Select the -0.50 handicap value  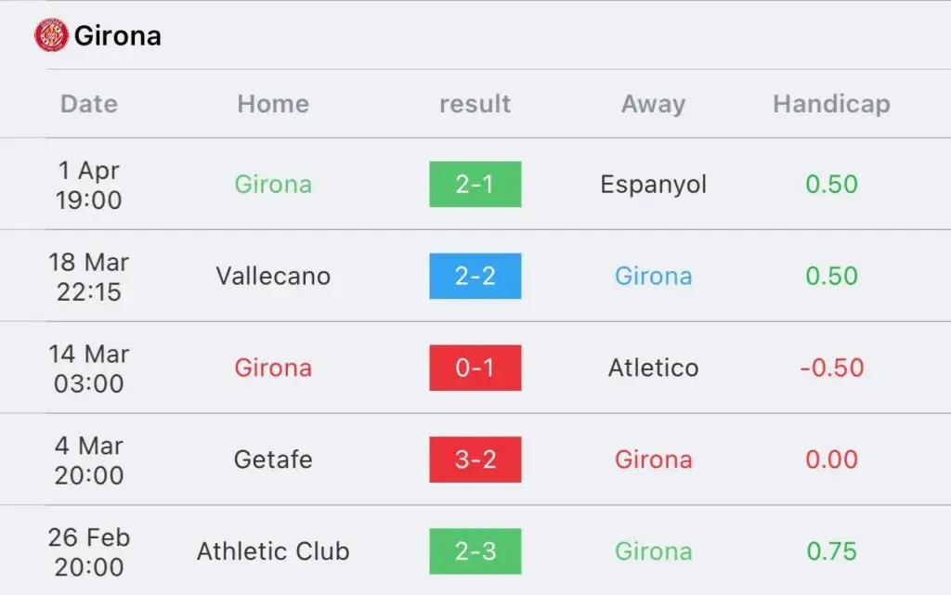pyautogui.click(x=831, y=368)
